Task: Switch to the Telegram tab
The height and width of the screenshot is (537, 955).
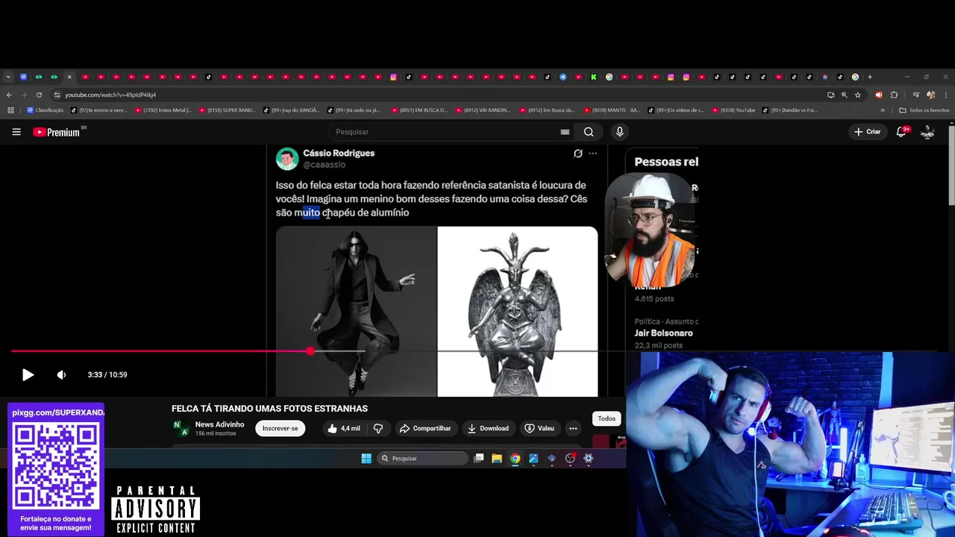Action: pyautogui.click(x=563, y=77)
